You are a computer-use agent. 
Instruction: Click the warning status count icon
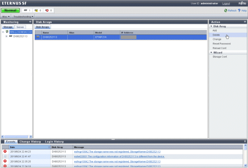tap(36, 10)
